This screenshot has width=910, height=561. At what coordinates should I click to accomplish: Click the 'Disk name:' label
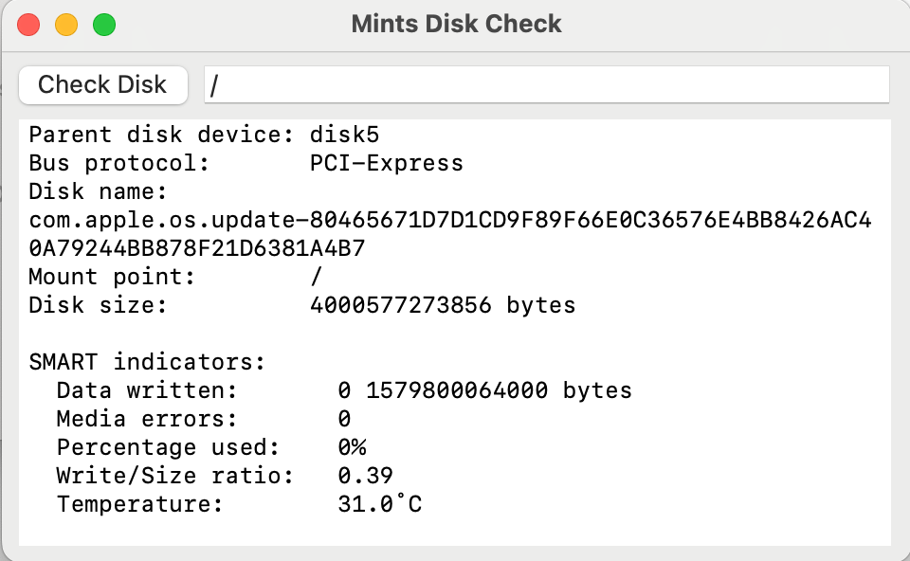tap(99, 191)
